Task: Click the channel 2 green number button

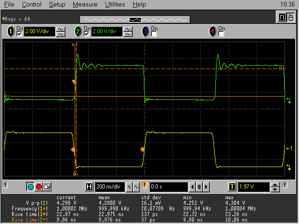Action: coord(78,31)
